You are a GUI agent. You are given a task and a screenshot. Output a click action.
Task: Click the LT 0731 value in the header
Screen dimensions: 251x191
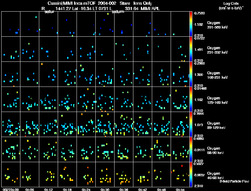click(101, 8)
